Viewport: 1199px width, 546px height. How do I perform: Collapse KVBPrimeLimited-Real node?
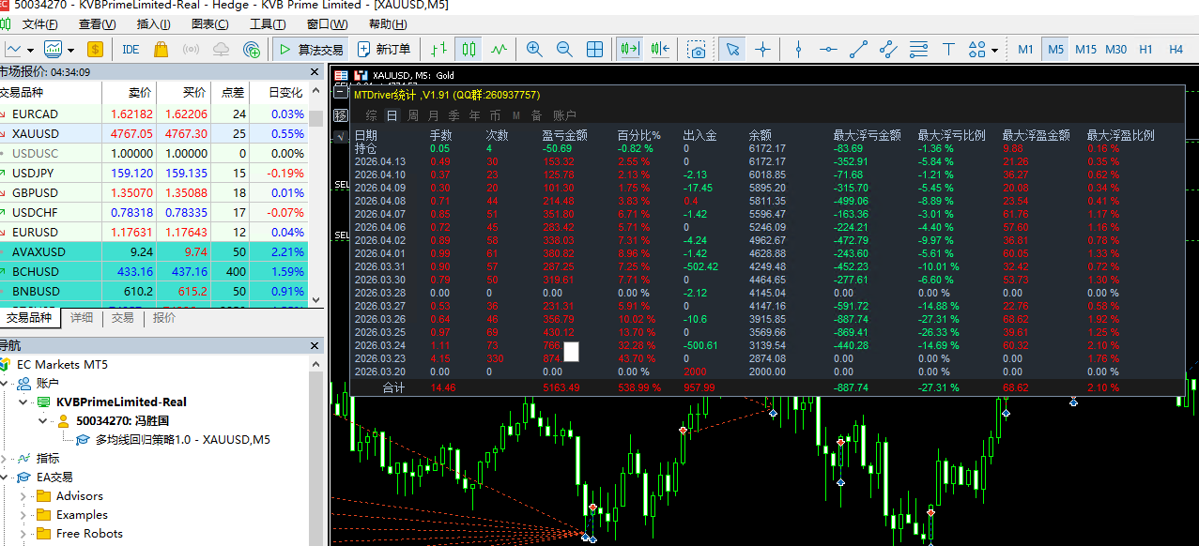click(23, 402)
